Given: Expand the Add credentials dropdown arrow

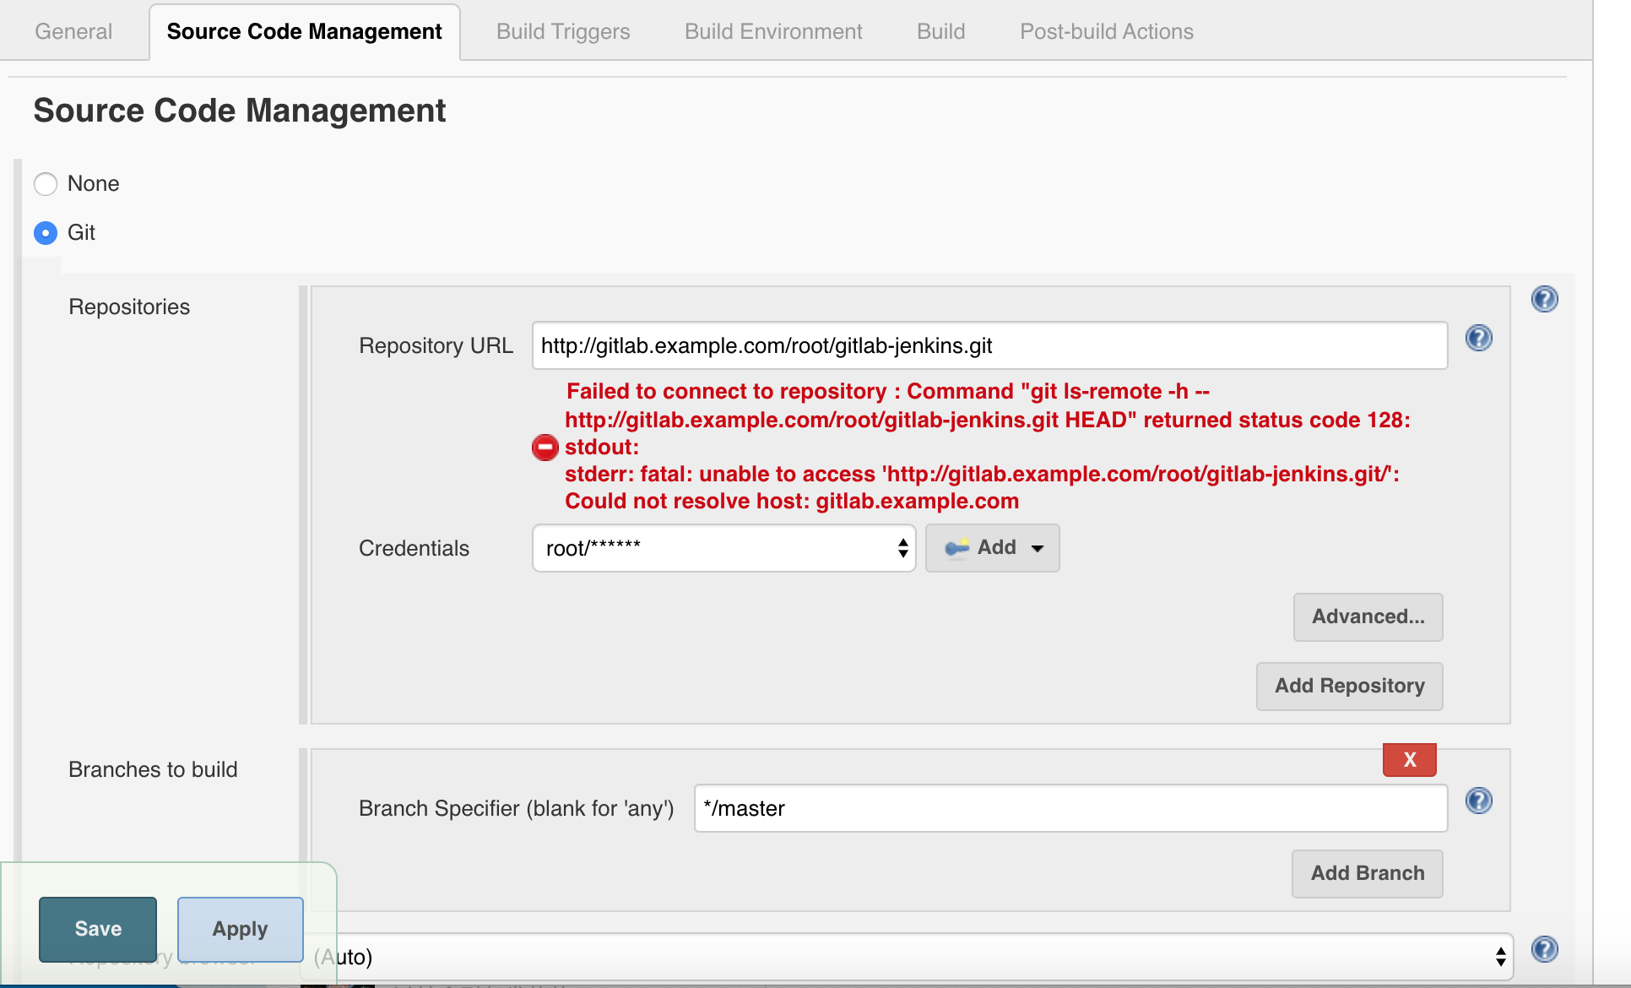Looking at the screenshot, I should click(1037, 548).
